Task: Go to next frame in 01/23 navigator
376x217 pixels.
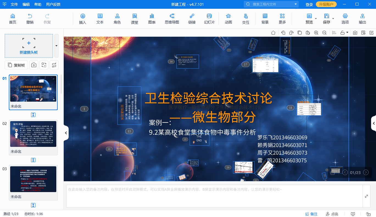Action: (x=366, y=172)
